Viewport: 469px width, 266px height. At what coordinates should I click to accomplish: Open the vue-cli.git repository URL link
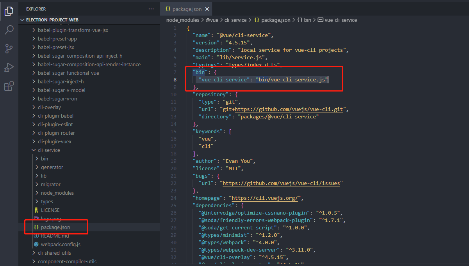289,109
